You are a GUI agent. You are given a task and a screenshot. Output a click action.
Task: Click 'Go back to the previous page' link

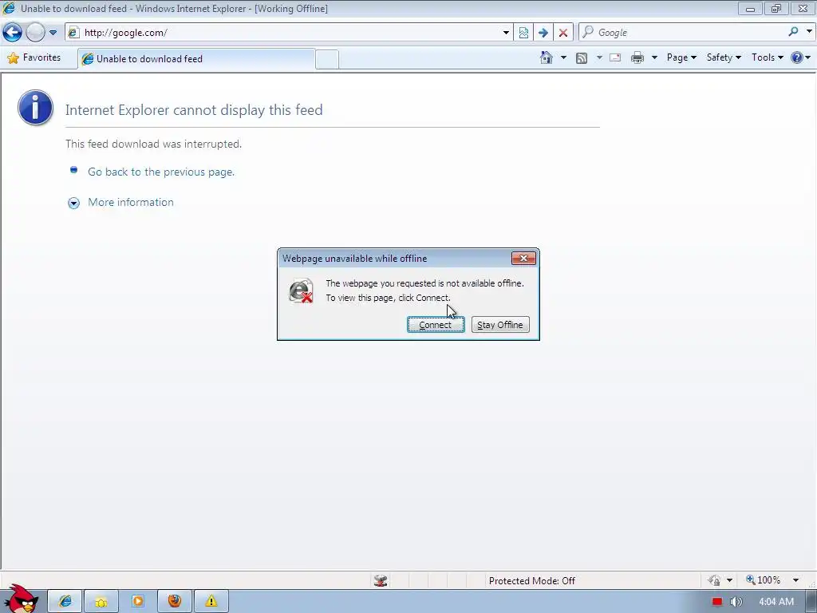click(x=161, y=172)
